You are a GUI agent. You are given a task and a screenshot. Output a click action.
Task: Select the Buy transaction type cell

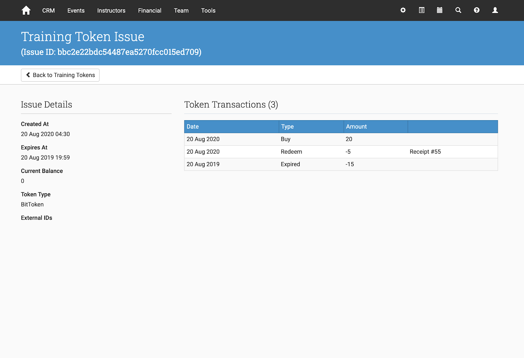pos(311,139)
